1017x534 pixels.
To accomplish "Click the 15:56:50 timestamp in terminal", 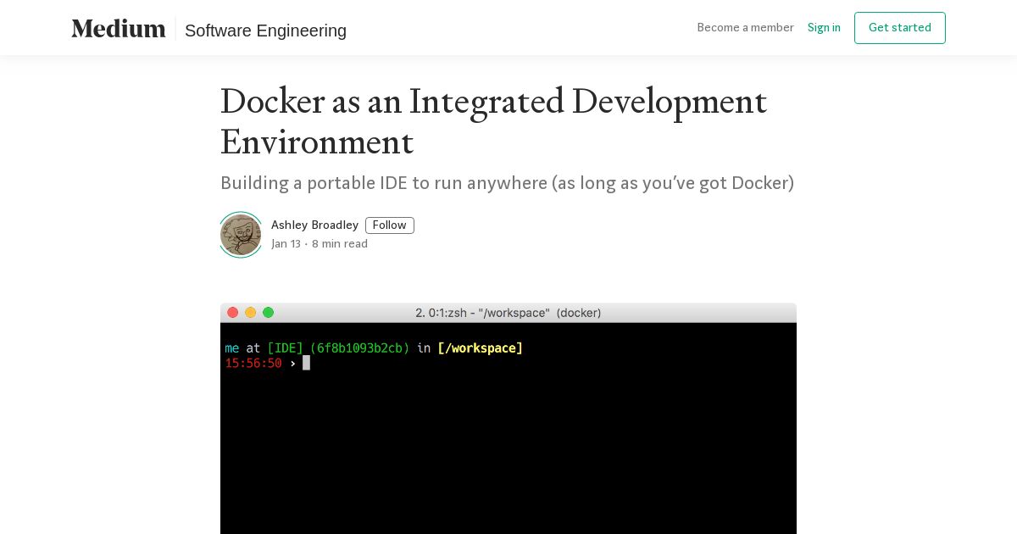I will tap(253, 364).
